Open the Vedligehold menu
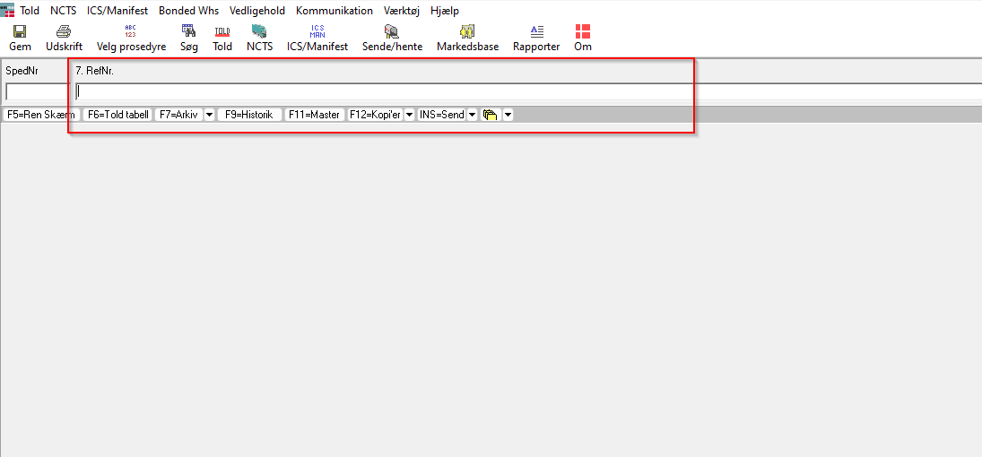The image size is (982, 457). click(x=256, y=11)
